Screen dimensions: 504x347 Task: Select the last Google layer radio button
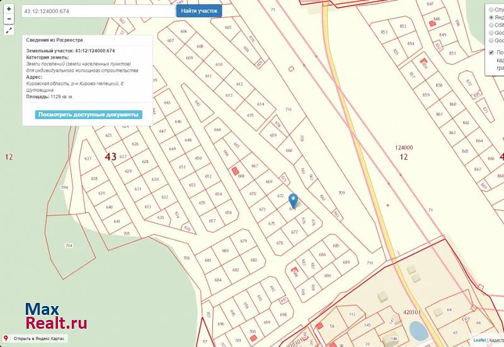pos(491,40)
